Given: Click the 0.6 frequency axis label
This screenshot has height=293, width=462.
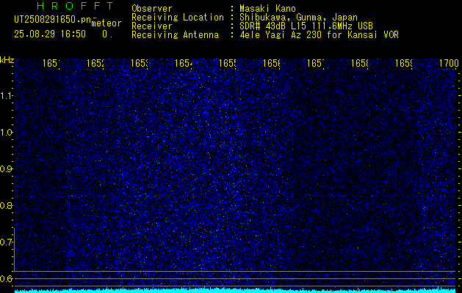Looking at the screenshot, I should [x=6, y=278].
